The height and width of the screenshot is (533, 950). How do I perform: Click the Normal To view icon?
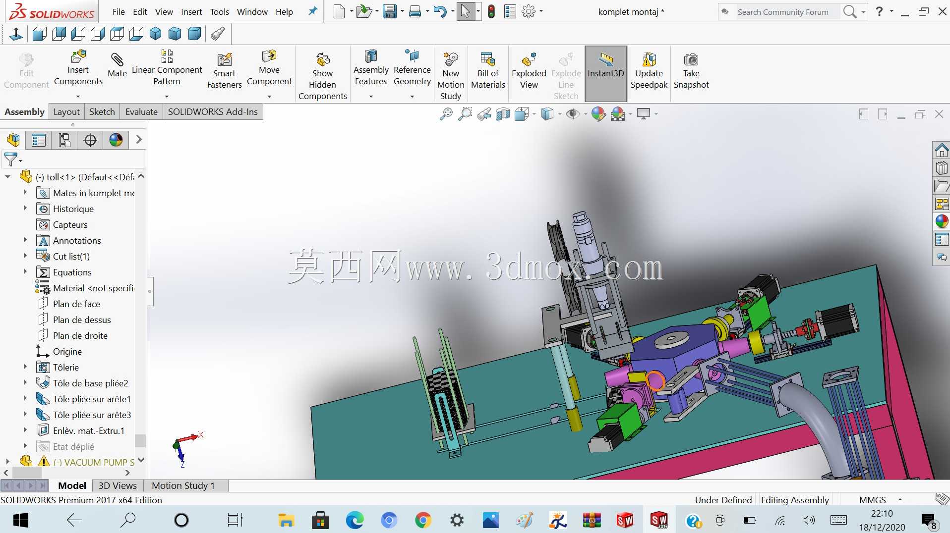pyautogui.click(x=16, y=34)
